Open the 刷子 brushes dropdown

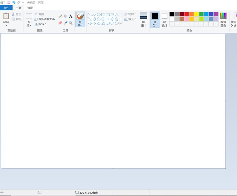[80, 24]
